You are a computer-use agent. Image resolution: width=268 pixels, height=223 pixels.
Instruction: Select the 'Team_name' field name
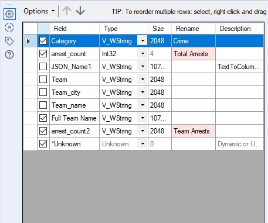click(x=69, y=105)
